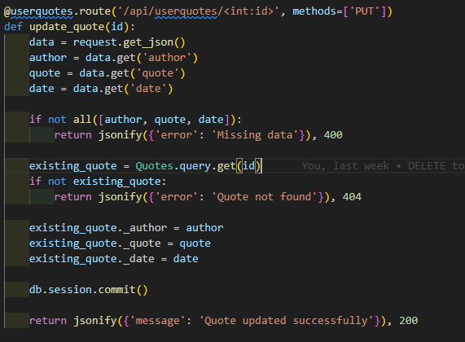Click 'existing_quote._quote' attribute
Screen dimensions: 465x342
pyautogui.click(x=95, y=243)
